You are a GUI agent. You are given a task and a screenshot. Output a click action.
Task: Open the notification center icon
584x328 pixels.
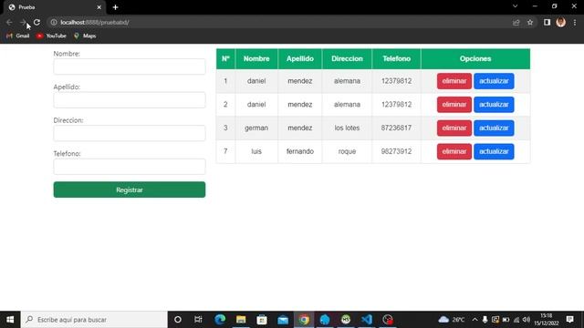[569, 320]
